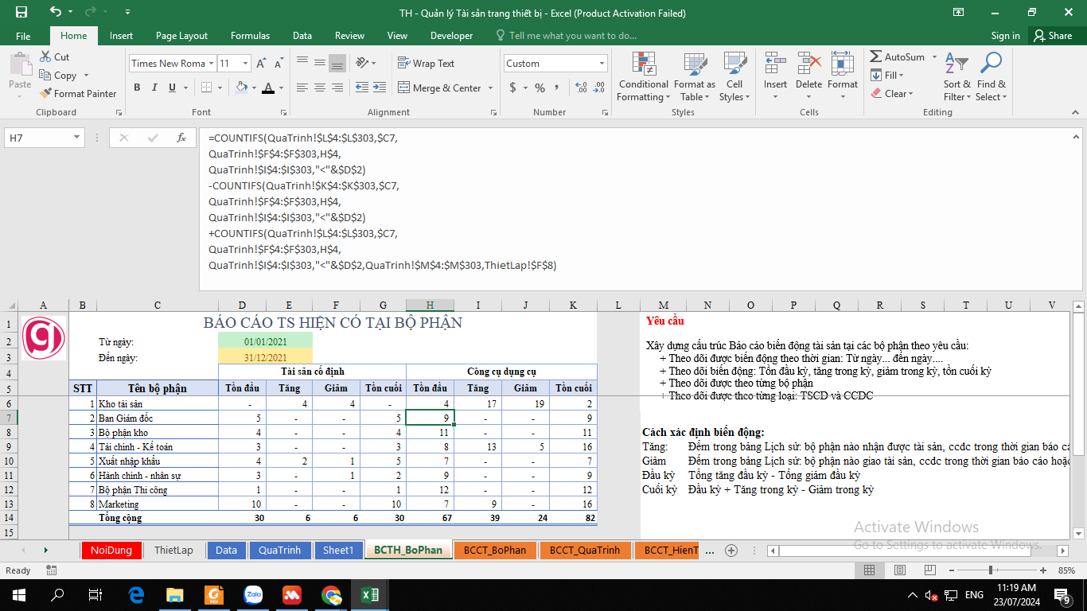Click the Insert cells icon
Viewport: 1087px width, 611px height.
click(775, 64)
